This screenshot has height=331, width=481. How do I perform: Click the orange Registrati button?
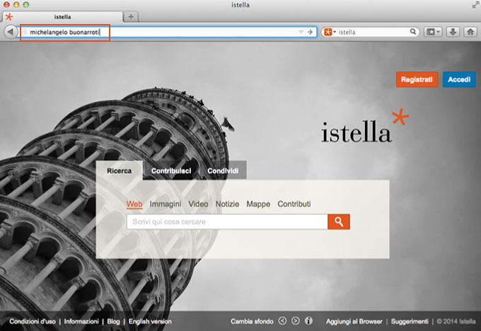(x=417, y=79)
